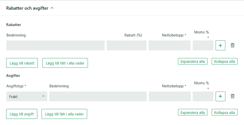
Task: Expand all discount rows with Expandera alla
Action: [193, 61]
